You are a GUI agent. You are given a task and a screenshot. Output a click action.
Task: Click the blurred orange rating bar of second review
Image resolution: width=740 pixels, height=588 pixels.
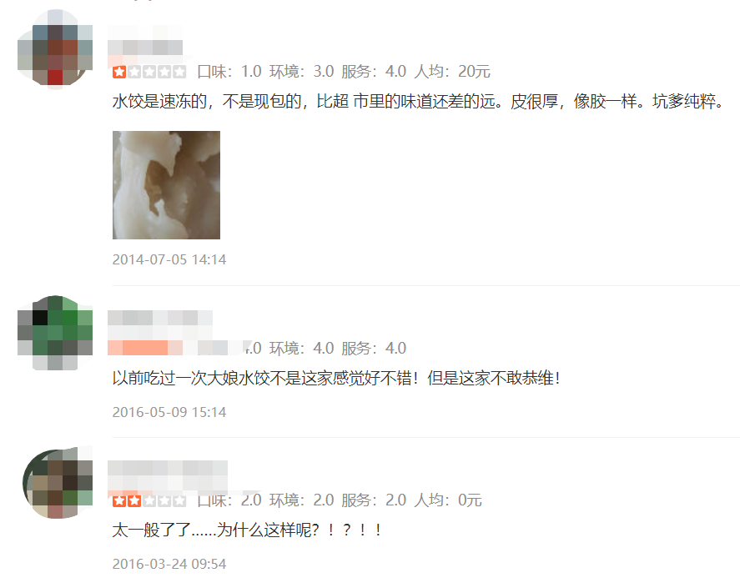pyautogui.click(x=145, y=348)
